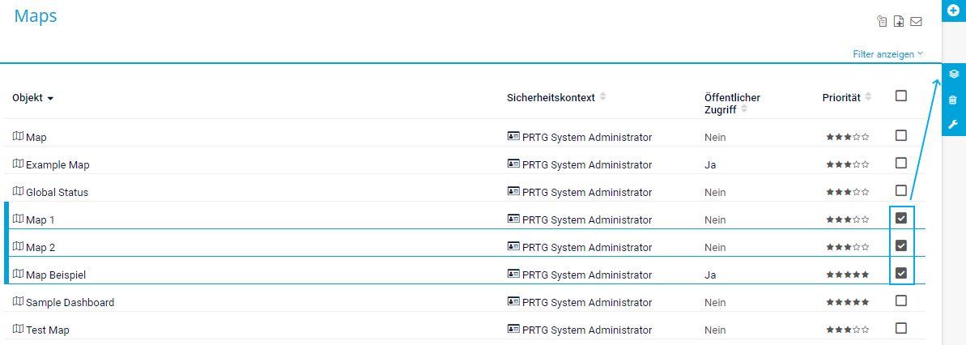Open the Map Beispiel link
Screen dimensions: 966x345
pos(56,275)
